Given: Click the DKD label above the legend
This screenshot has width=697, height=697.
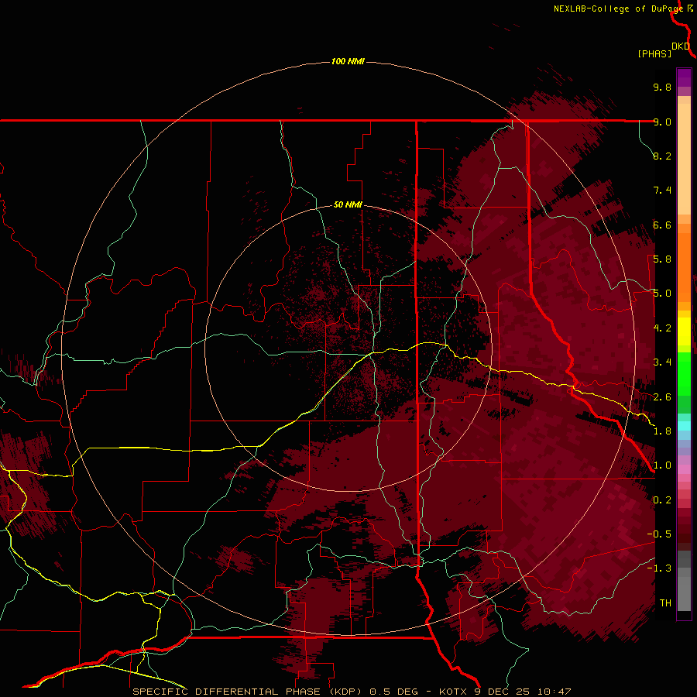Looking at the screenshot, I should (x=681, y=46).
